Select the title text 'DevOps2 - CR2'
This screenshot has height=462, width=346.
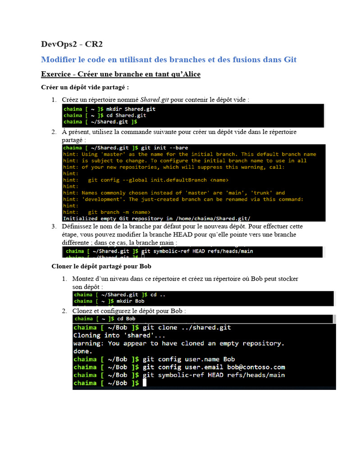click(72, 44)
